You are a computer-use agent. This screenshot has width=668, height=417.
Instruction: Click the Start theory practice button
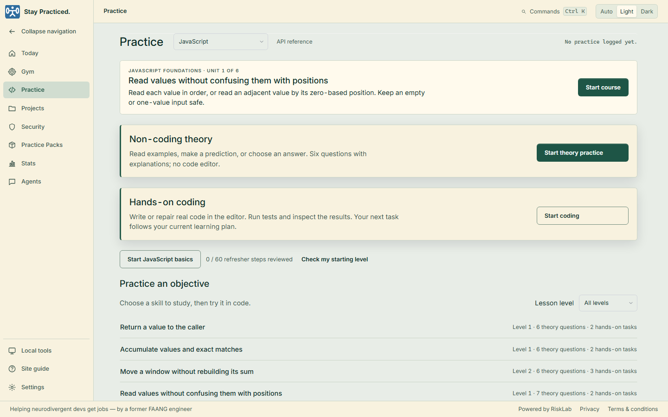(x=583, y=153)
